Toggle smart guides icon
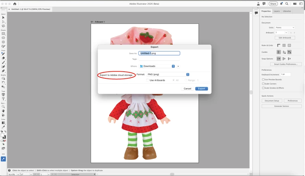Viewport: 305px width, 176px height. tap(290, 52)
